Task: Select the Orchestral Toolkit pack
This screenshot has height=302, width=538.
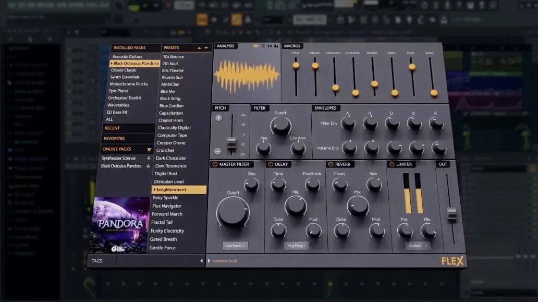Action: pyautogui.click(x=124, y=98)
